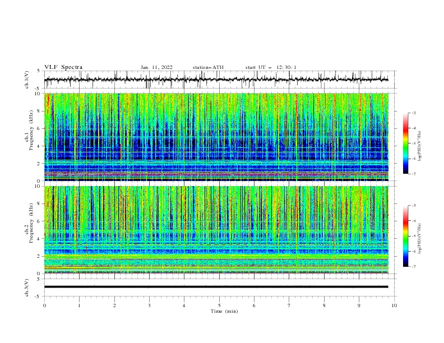Click inside the ch.2 spectrogram panel
The width and height of the screenshot is (444, 343).
tap(216, 230)
